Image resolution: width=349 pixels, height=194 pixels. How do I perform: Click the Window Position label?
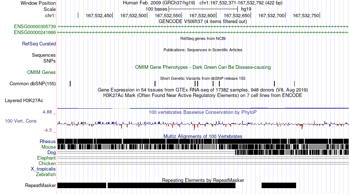tap(38, 3)
